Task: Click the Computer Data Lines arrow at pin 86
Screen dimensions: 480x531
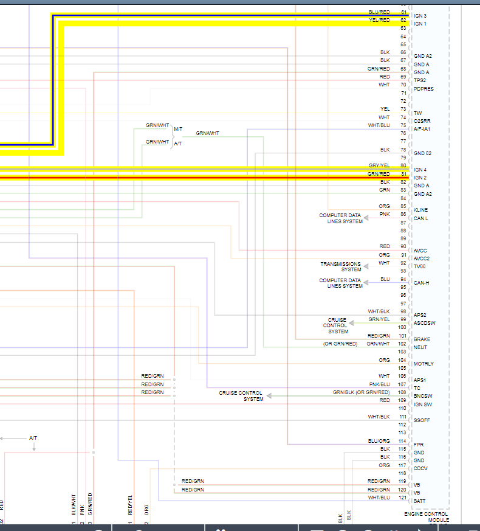Action: click(x=366, y=218)
